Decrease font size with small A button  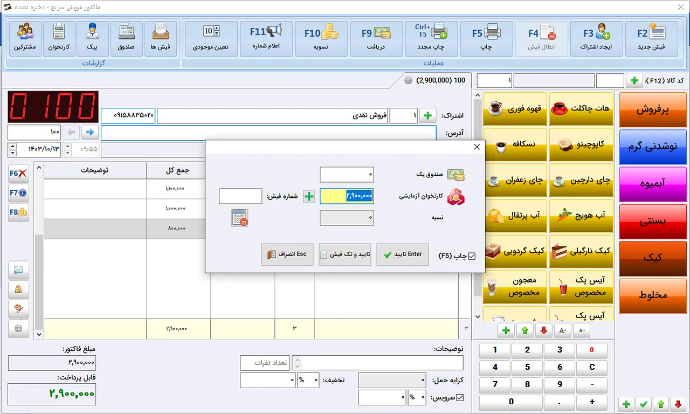(x=582, y=330)
